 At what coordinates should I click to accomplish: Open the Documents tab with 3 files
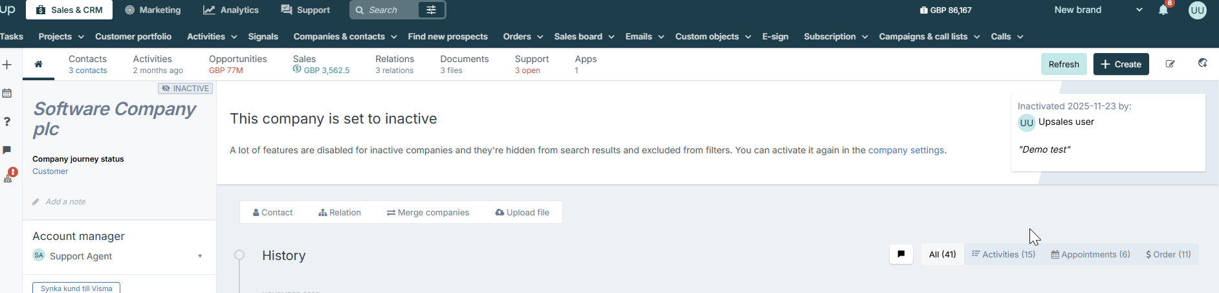tap(465, 64)
